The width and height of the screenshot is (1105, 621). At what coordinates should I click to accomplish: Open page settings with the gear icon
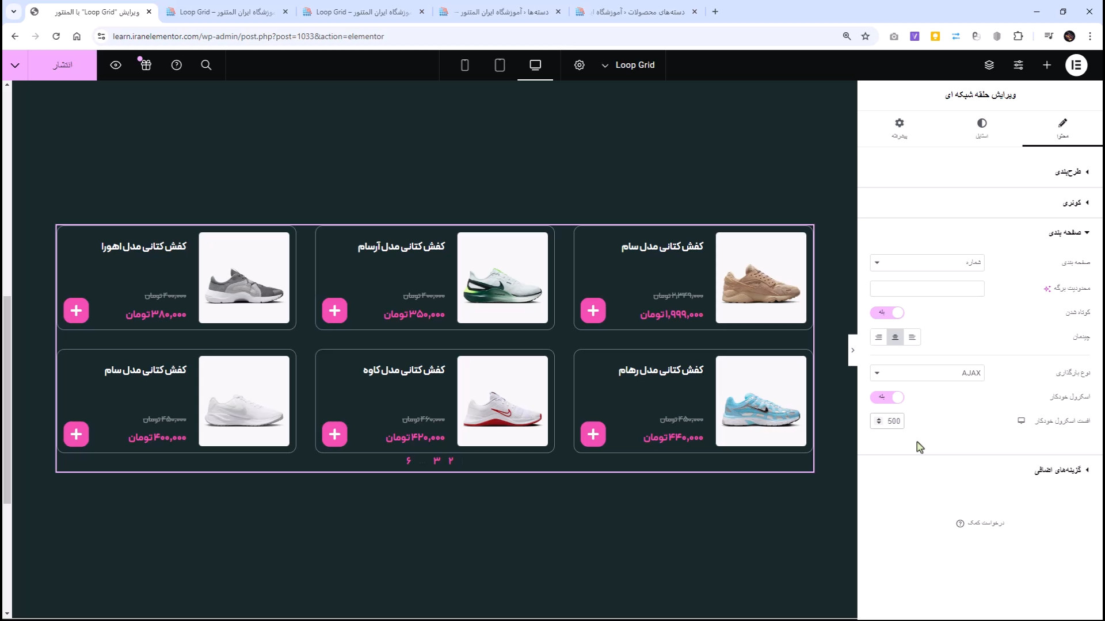point(579,65)
